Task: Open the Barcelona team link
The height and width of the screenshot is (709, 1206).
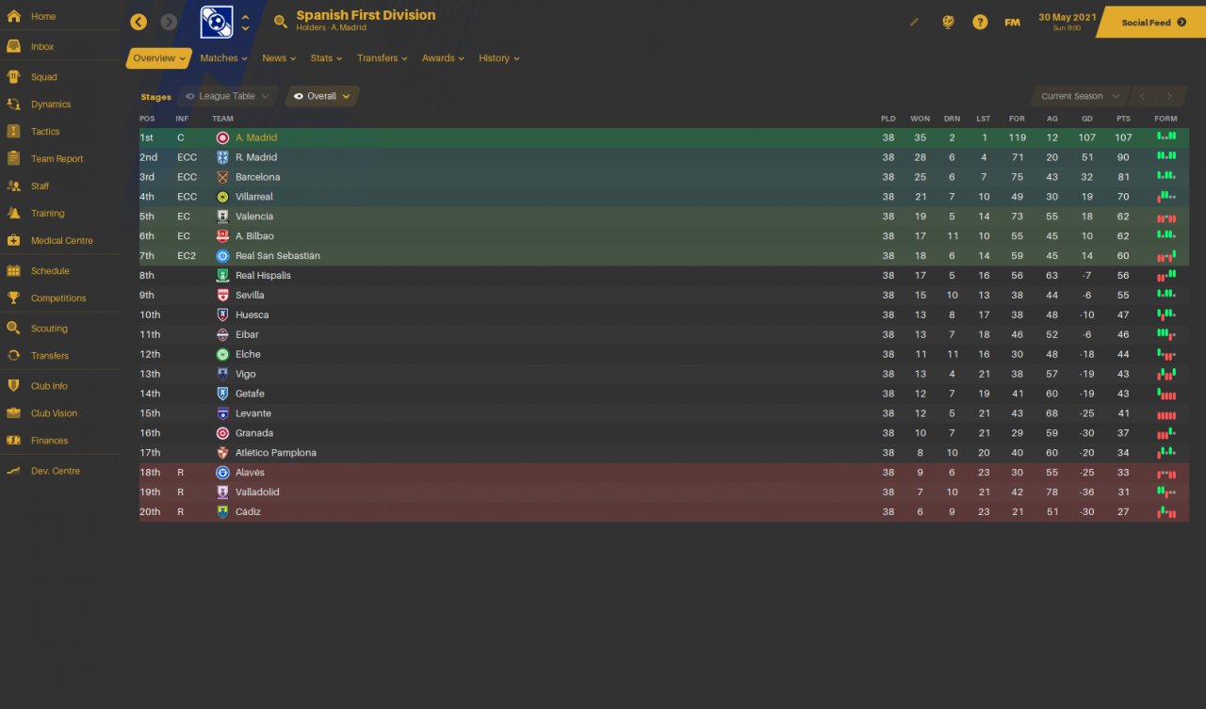Action: pos(257,177)
